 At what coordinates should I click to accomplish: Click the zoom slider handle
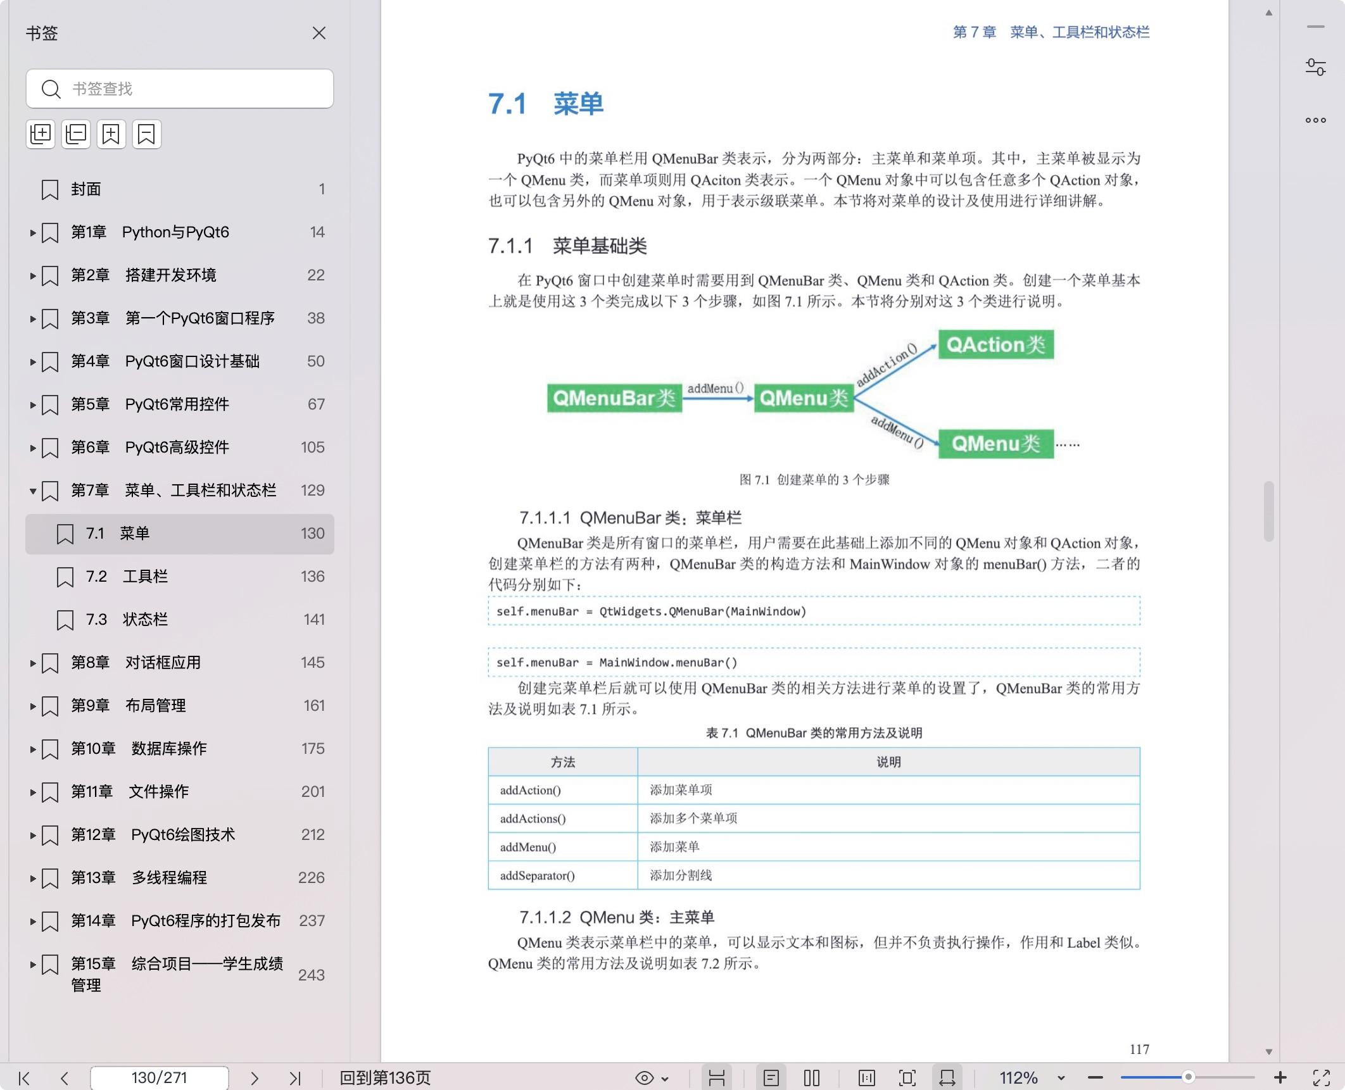point(1189,1077)
